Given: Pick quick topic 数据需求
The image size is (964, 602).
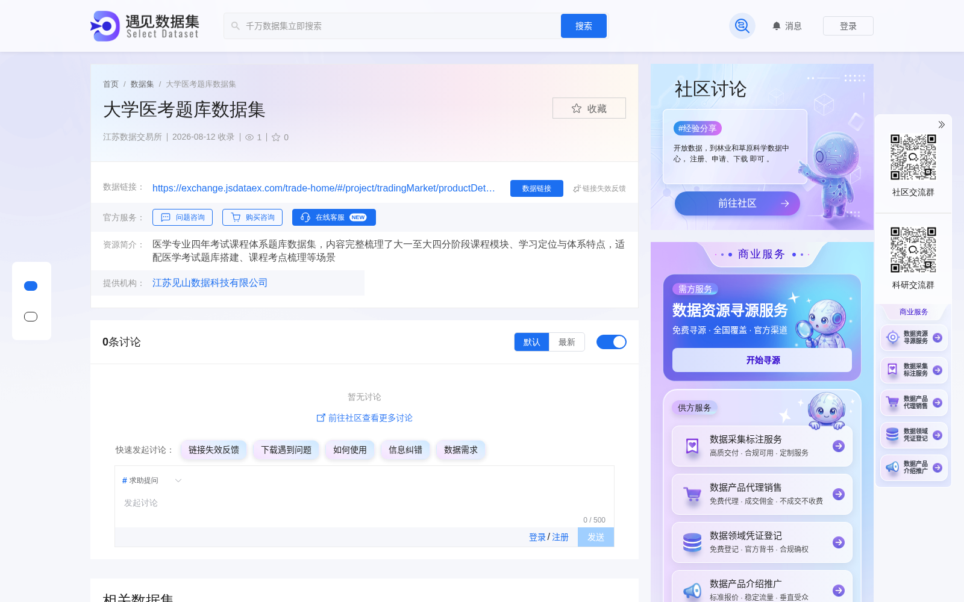Looking at the screenshot, I should pos(461,450).
